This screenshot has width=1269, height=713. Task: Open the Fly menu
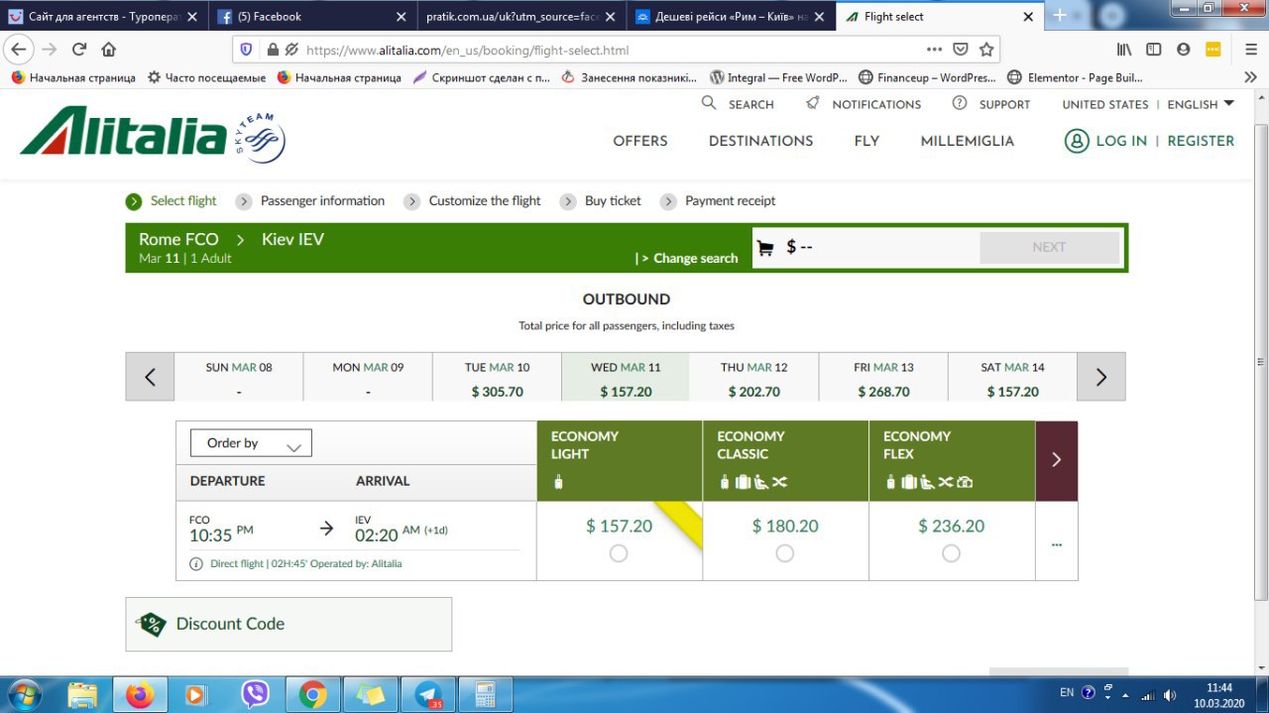tap(866, 141)
